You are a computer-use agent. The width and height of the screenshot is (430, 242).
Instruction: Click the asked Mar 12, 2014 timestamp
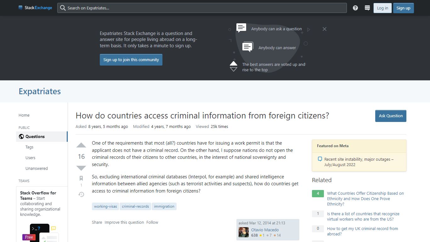tap(262, 223)
